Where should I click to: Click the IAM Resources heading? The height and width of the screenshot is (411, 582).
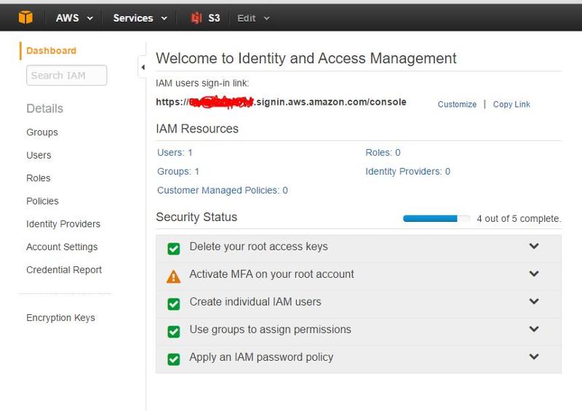(197, 129)
